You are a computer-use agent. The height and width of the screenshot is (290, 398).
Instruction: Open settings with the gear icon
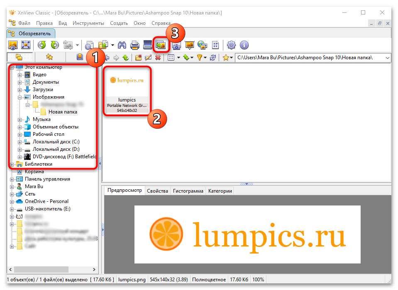(x=231, y=45)
